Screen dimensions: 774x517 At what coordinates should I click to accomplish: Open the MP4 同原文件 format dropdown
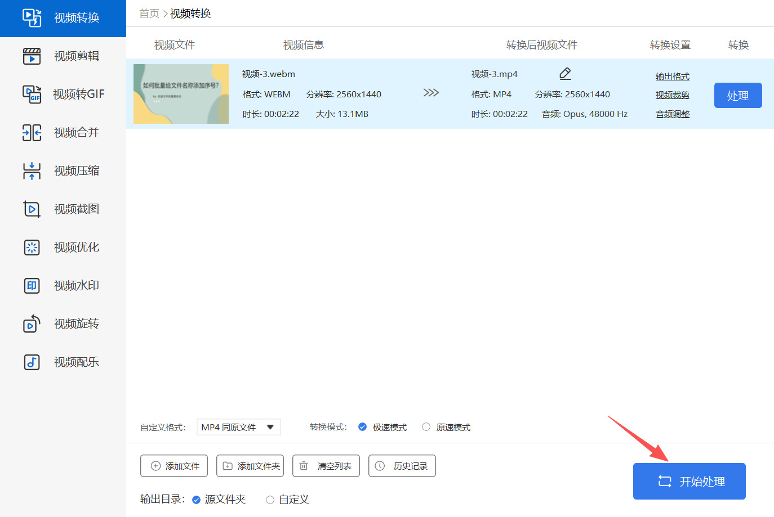coord(239,427)
